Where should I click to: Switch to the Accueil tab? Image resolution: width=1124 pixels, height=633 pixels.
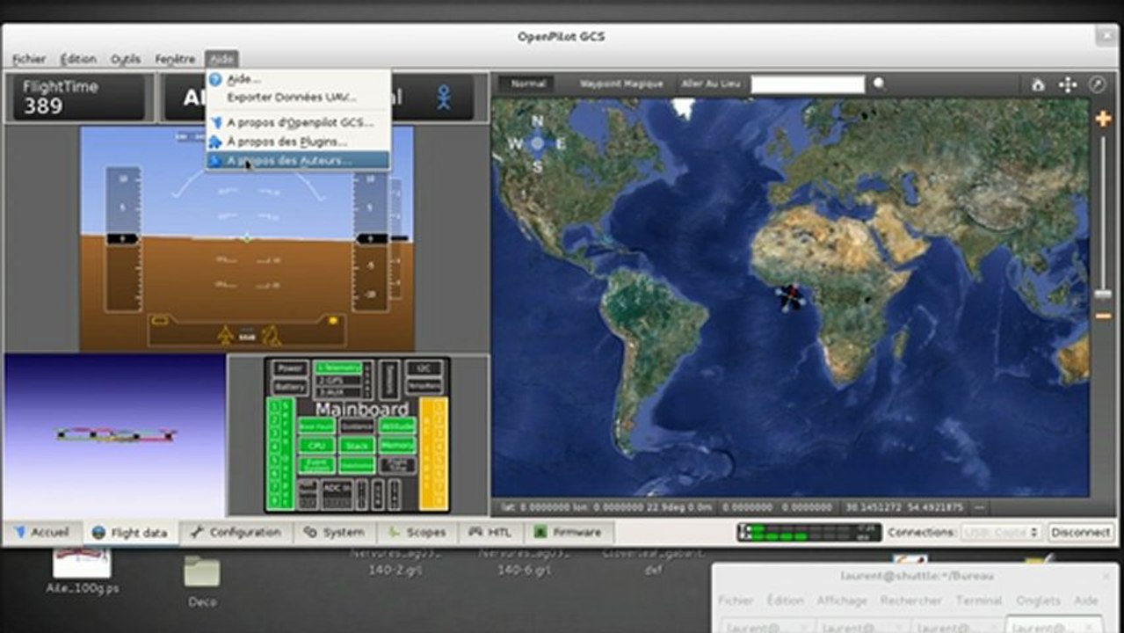tap(41, 532)
